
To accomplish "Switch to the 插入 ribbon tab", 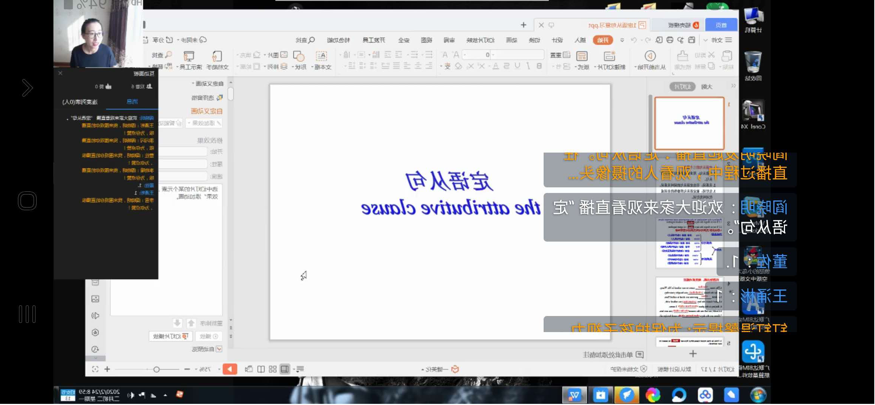I will click(579, 40).
